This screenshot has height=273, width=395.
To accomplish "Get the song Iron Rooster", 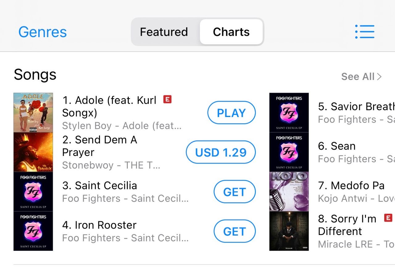I will [235, 231].
